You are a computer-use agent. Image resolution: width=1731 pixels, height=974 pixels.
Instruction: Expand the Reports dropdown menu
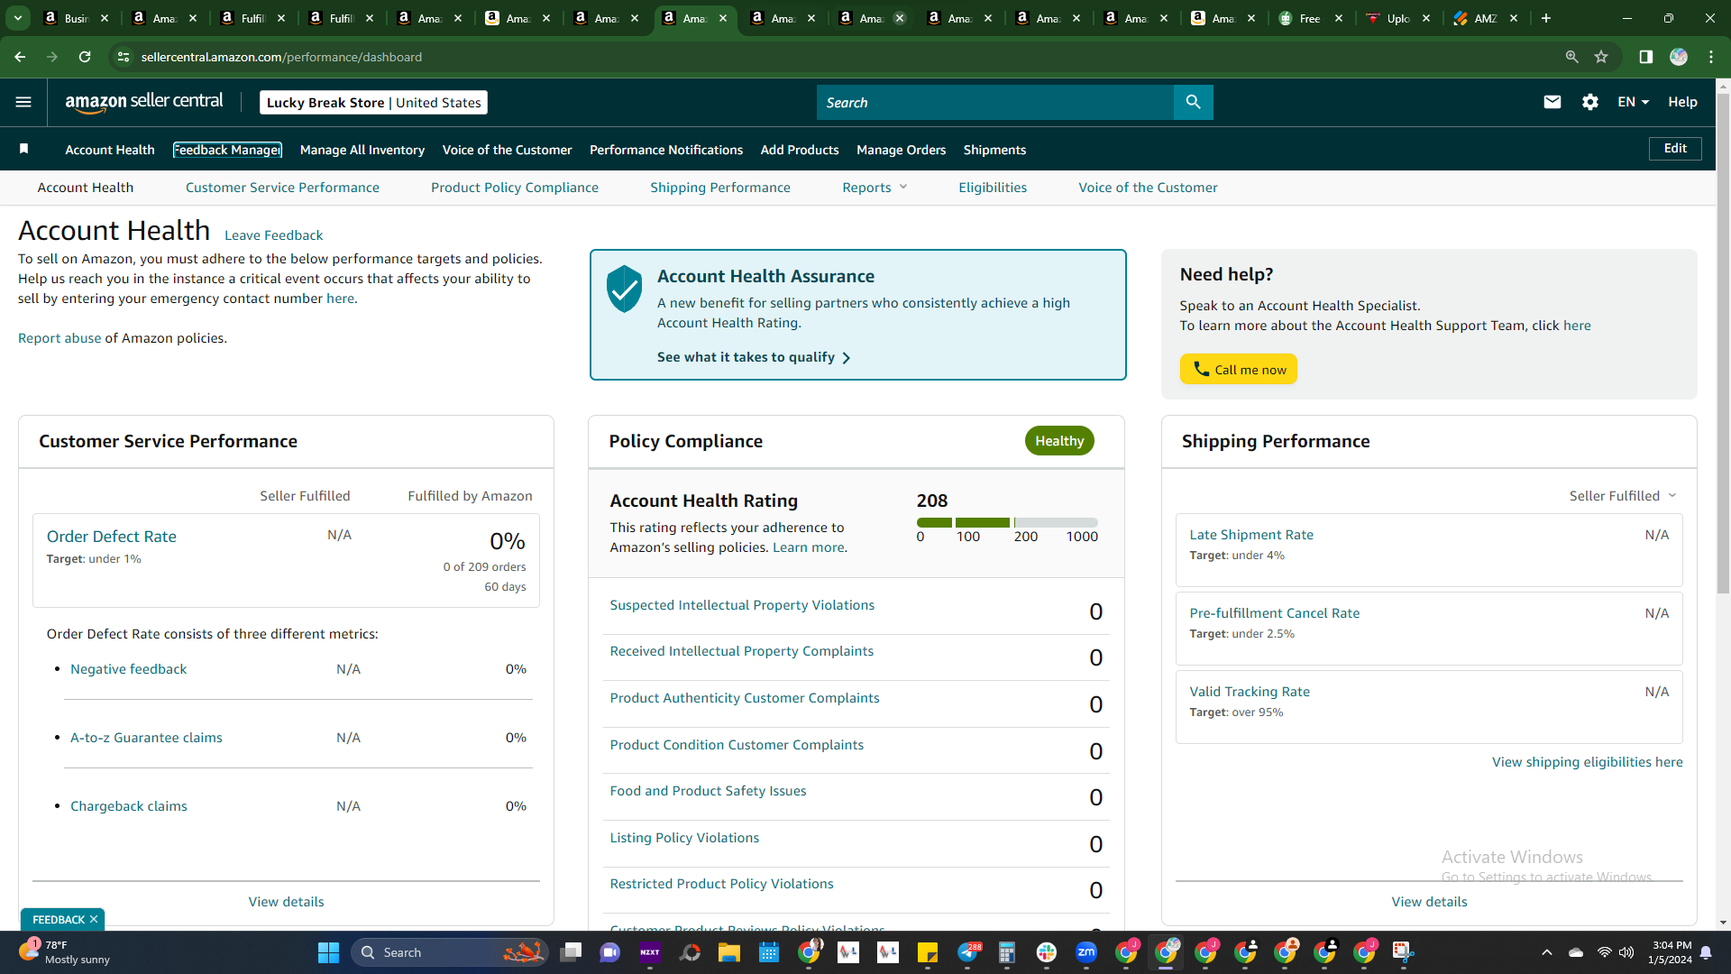pos(875,188)
